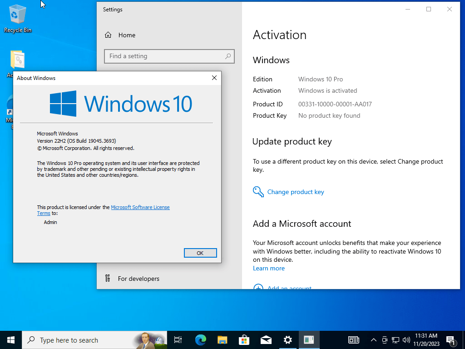465x349 pixels.
Task: Select the Settings gear on taskbar
Action: (x=287, y=340)
